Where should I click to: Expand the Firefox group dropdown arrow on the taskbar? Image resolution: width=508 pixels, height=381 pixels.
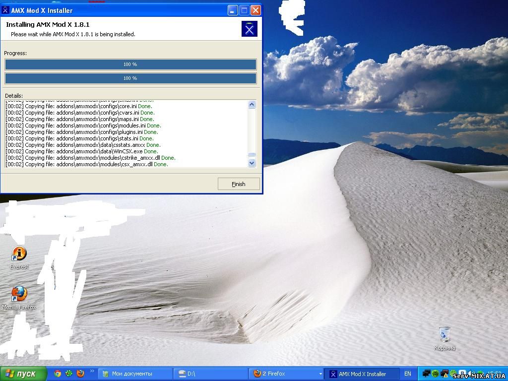pos(320,374)
